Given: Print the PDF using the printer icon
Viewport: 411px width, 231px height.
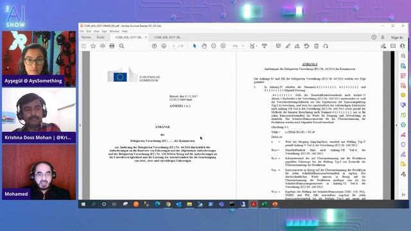Looking at the screenshot, I should pyautogui.click(x=112, y=46).
